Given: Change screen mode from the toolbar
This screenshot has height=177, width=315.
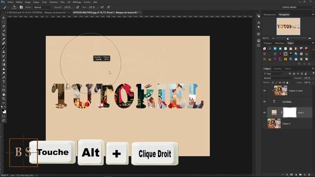Looking at the screenshot, I should 3,120.
